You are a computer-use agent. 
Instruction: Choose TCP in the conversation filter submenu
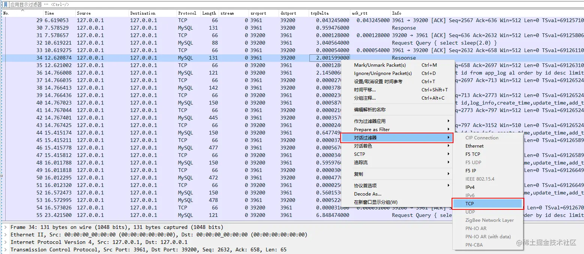tap(488, 204)
